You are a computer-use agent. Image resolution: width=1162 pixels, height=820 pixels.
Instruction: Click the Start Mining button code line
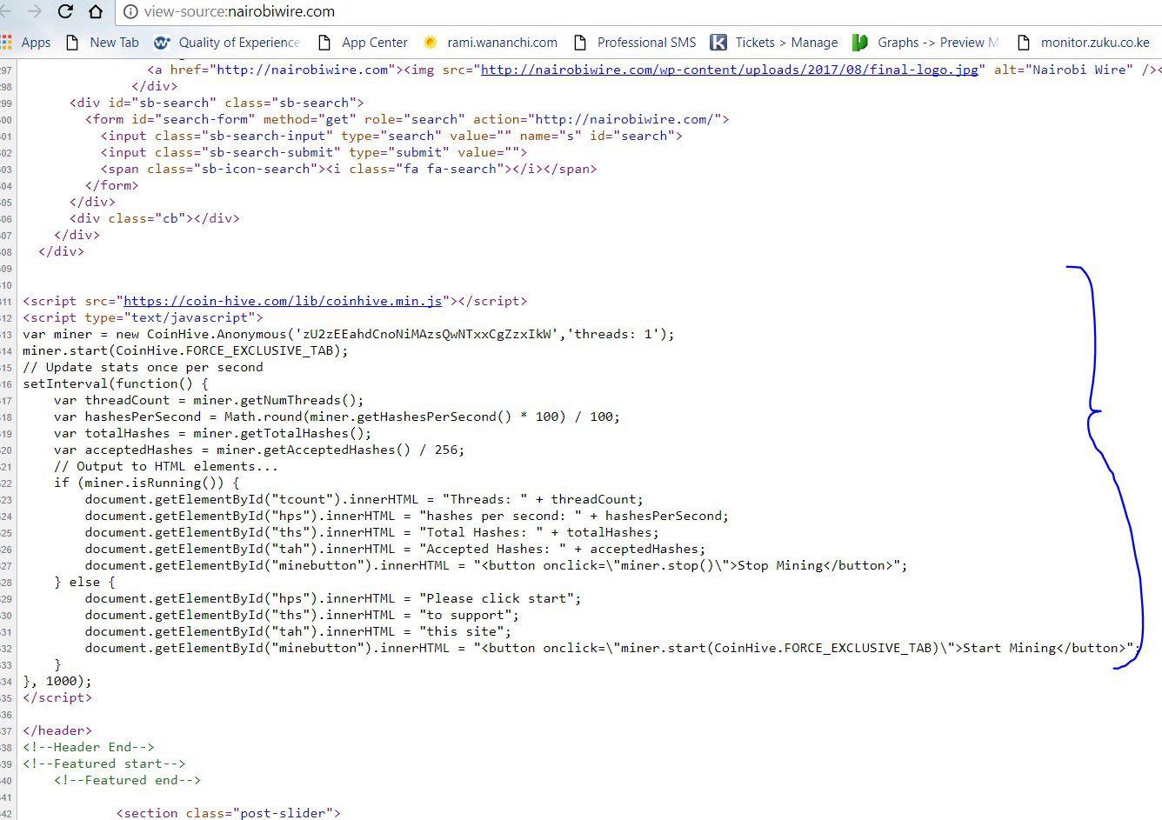pos(612,648)
